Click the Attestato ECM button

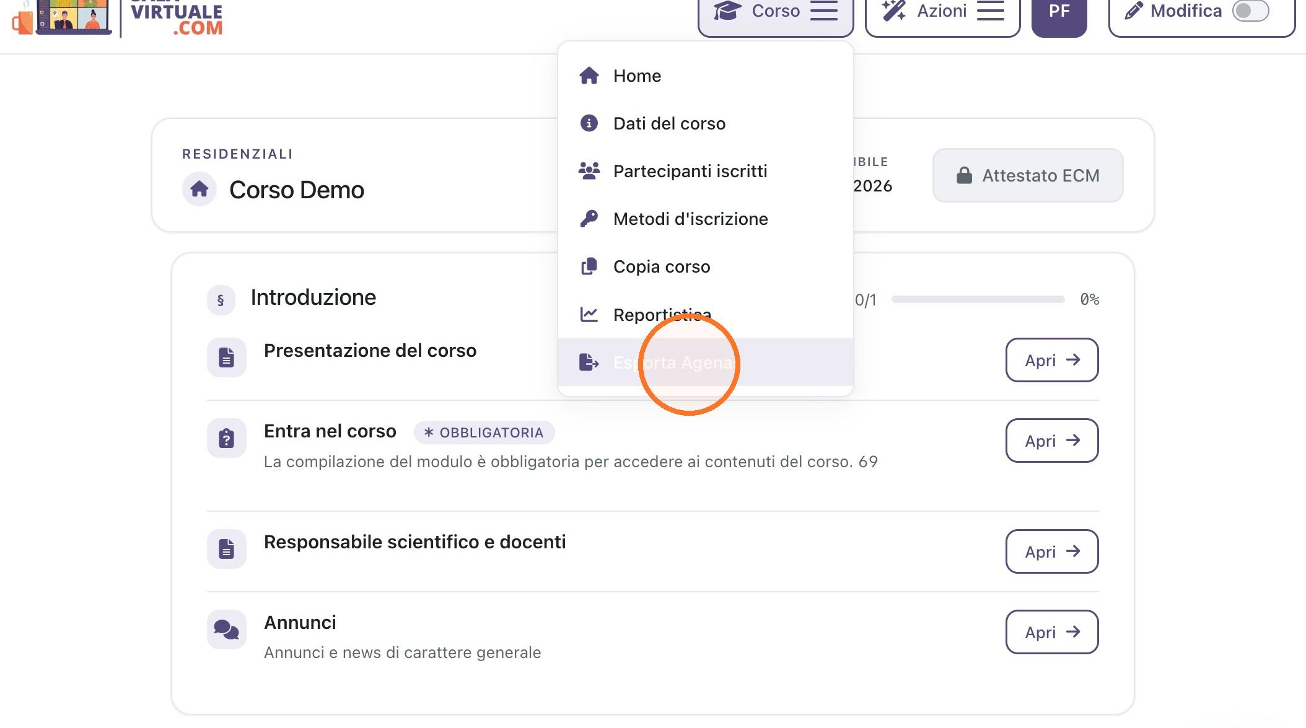[1028, 175]
